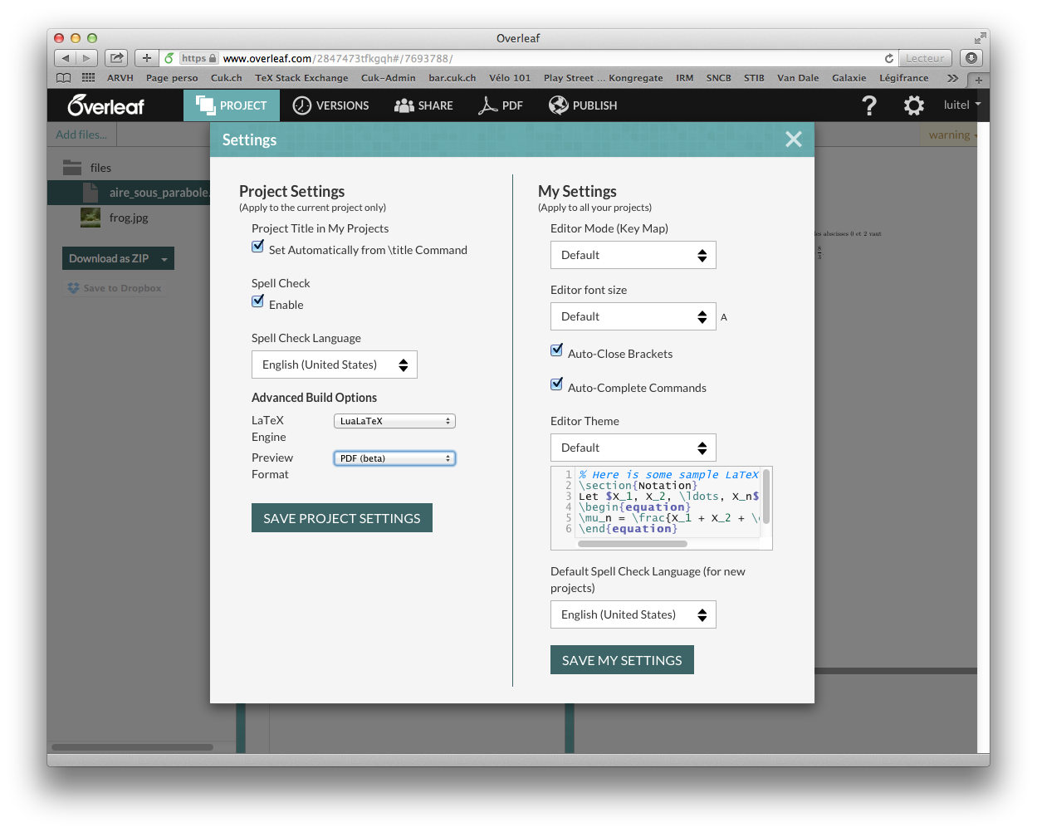The width and height of the screenshot is (1037, 832).
Task: Toggle Set Automatically from \title Command
Action: [x=258, y=247]
